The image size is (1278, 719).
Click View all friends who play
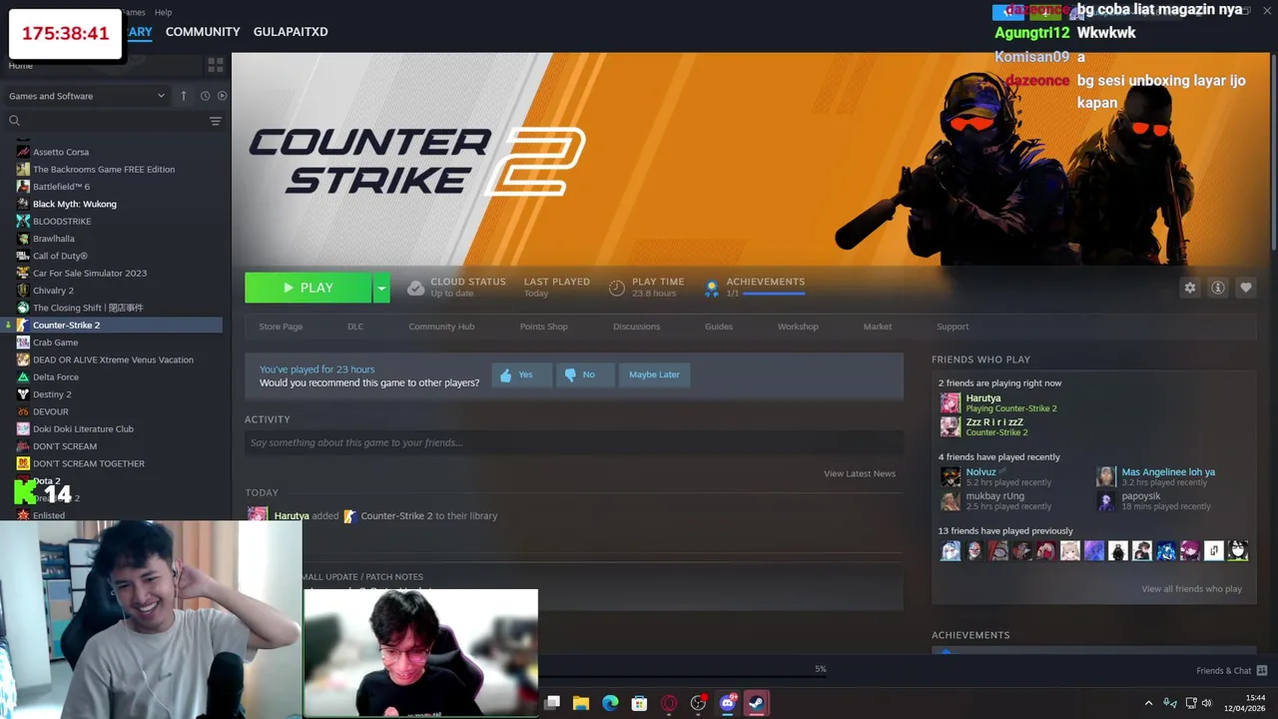pyautogui.click(x=1191, y=589)
